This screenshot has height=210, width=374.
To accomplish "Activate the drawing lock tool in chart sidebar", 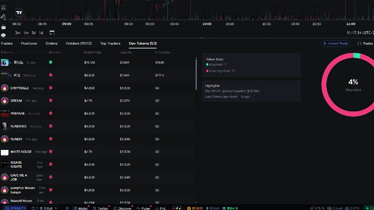I will (x=4, y=17).
